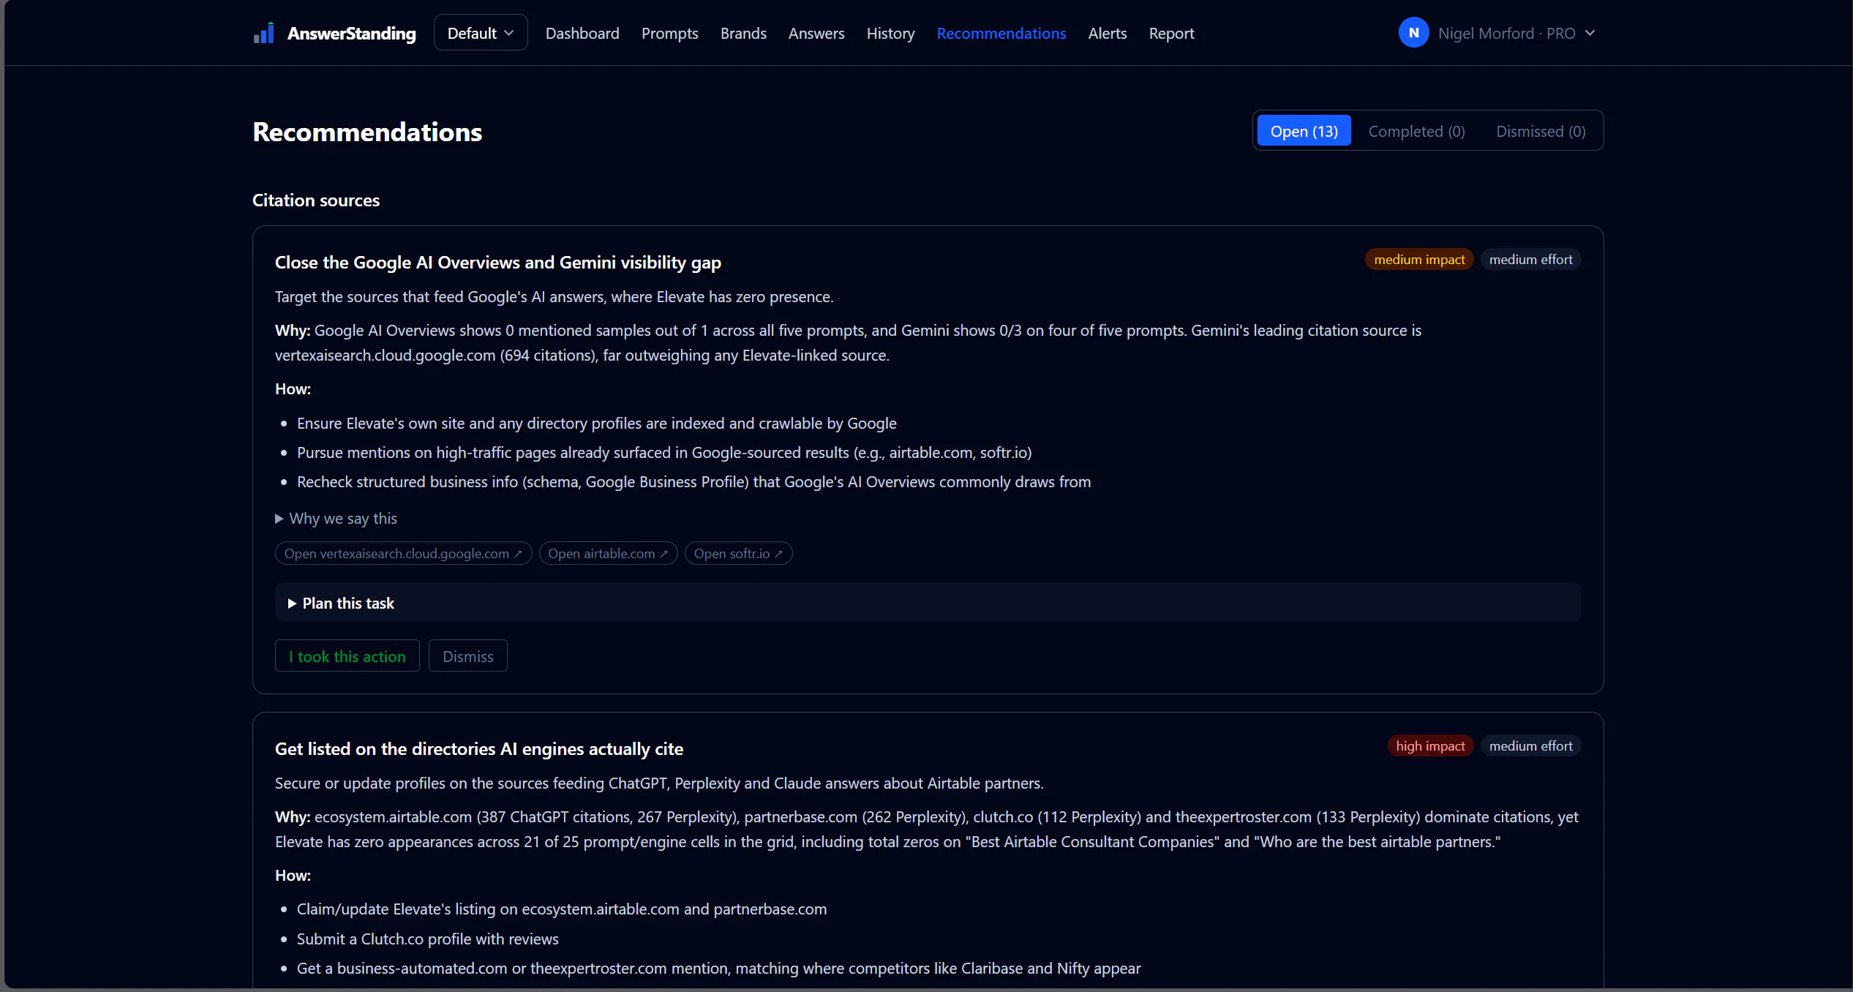Open the Default project dropdown
The width and height of the screenshot is (1853, 992).
[481, 33]
